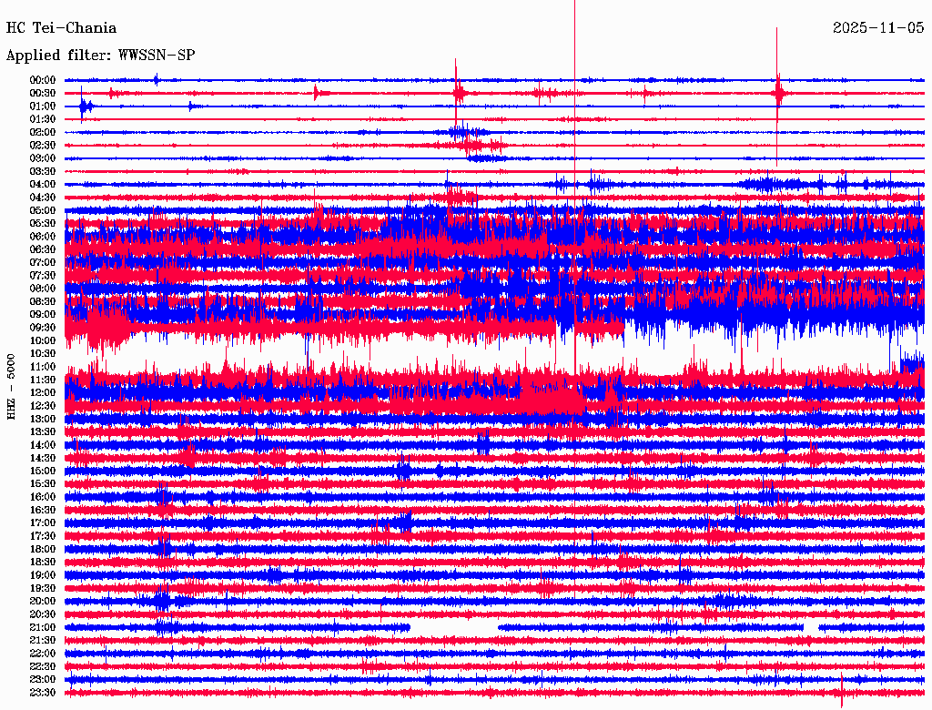This screenshot has width=932, height=710.
Task: Click the 07:00 time label
Action: pos(43,262)
